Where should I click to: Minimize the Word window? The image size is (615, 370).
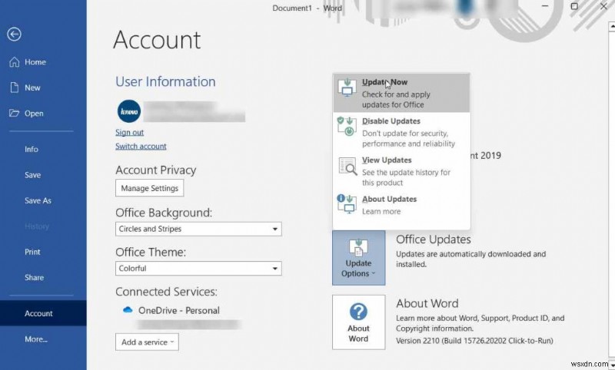click(x=545, y=6)
